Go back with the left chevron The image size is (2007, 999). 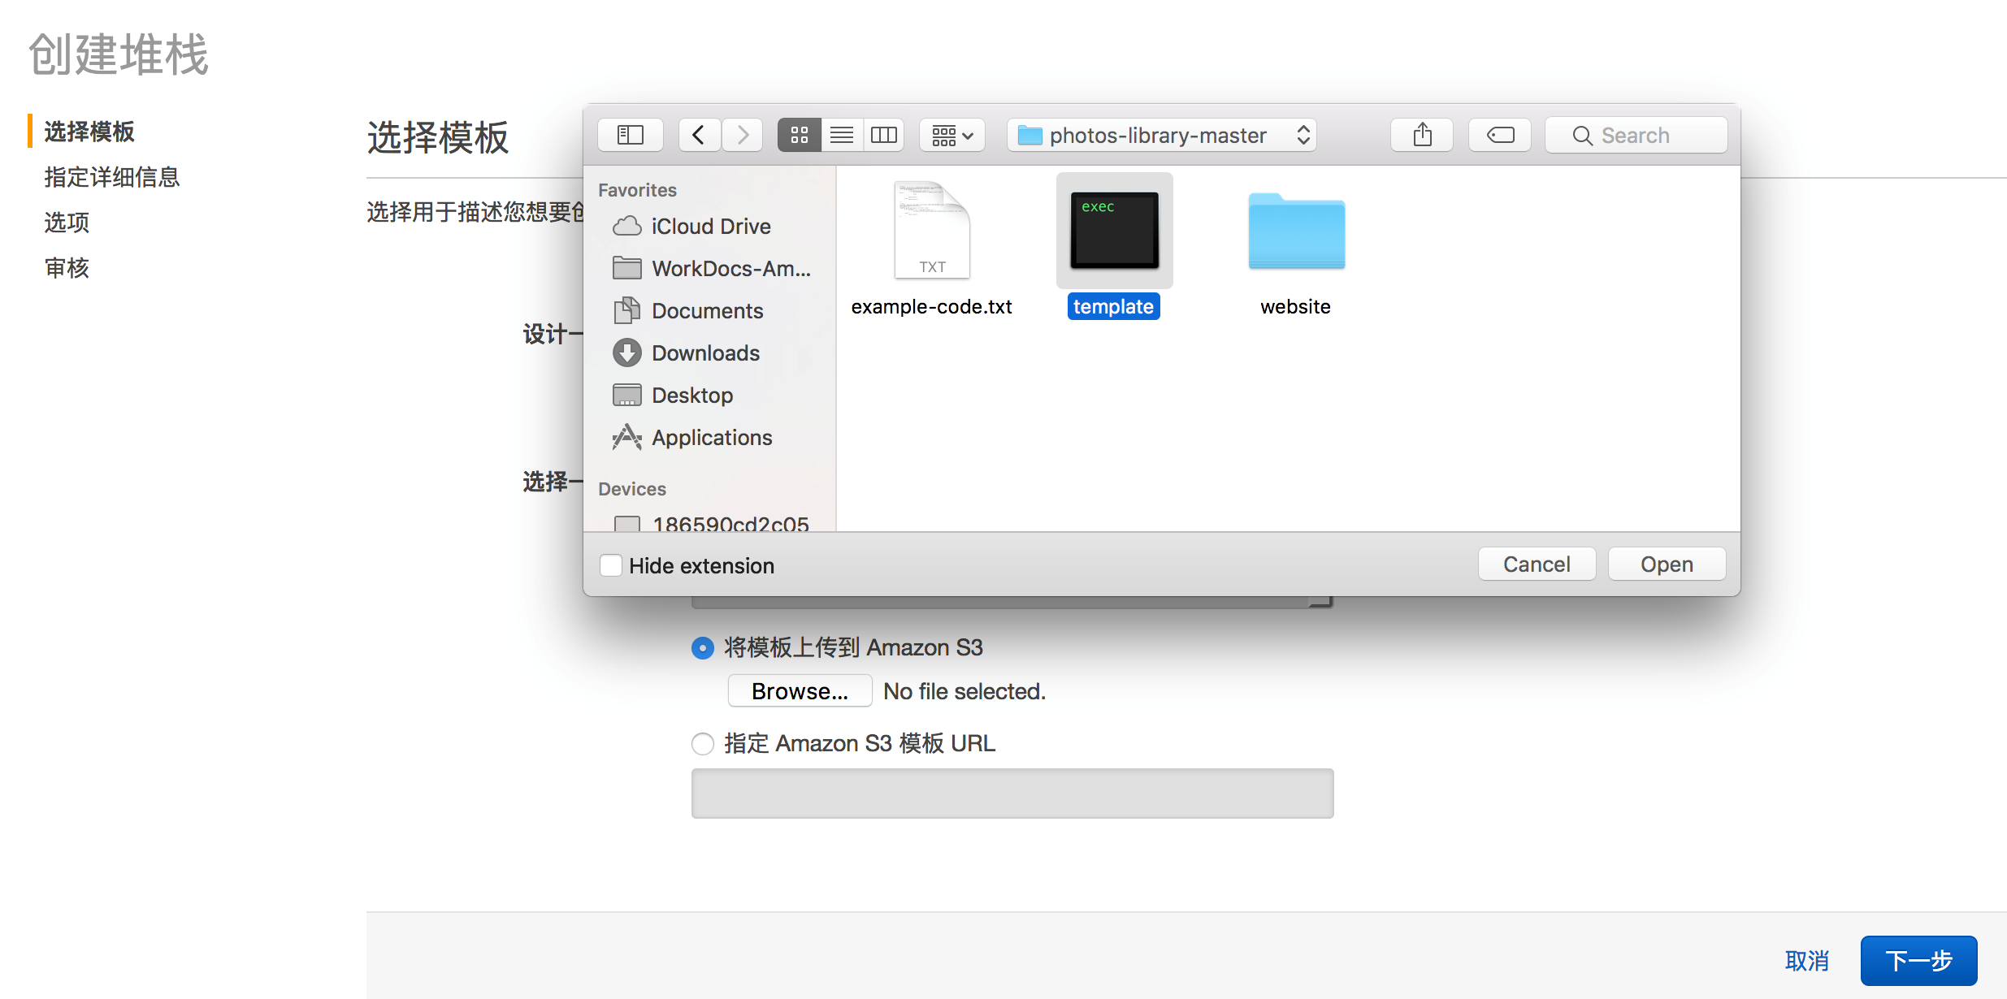(x=699, y=135)
